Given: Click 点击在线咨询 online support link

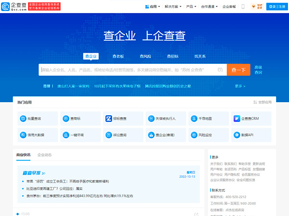Looking at the screenshot, I should 235,210.
